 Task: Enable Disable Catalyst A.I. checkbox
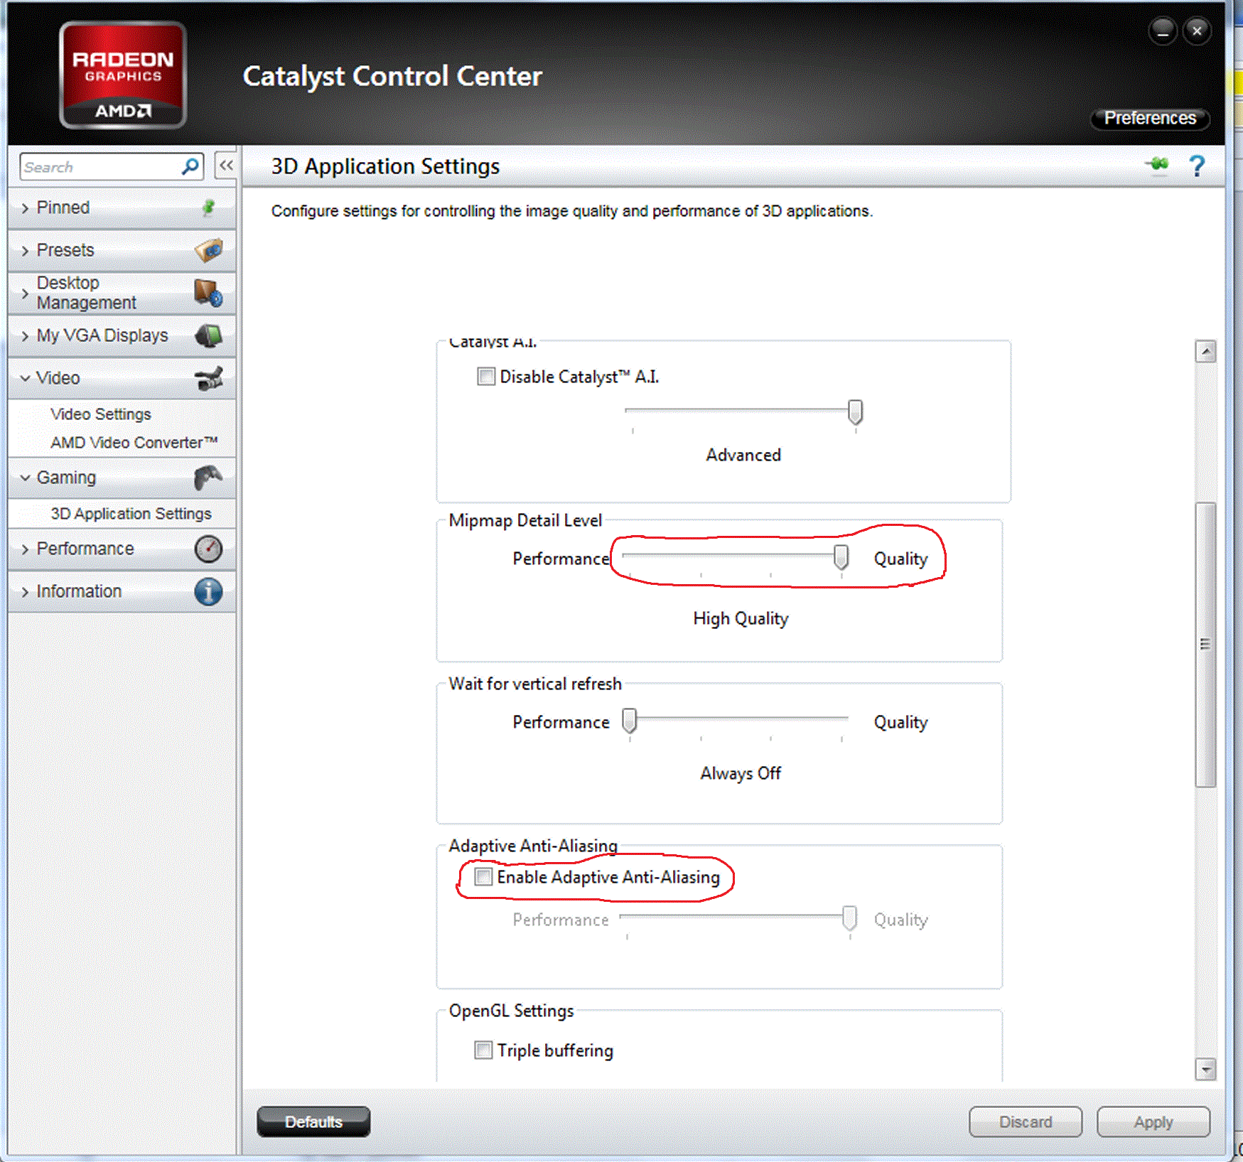(486, 376)
